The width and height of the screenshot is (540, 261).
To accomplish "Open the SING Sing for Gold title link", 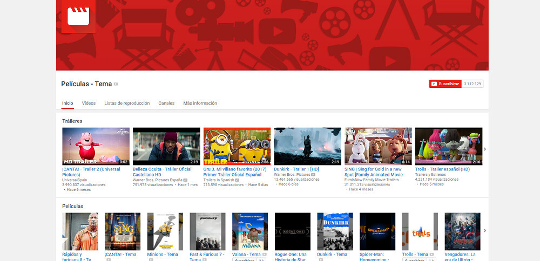I will pos(374,172).
